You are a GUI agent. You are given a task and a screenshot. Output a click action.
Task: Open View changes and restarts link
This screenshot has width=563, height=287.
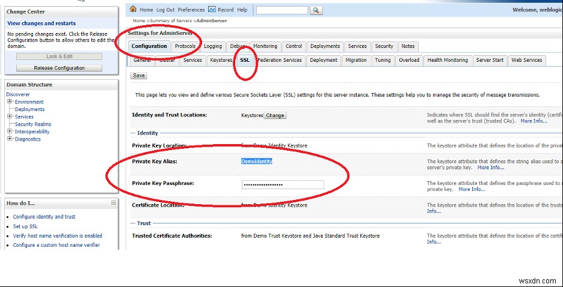pyautogui.click(x=42, y=23)
